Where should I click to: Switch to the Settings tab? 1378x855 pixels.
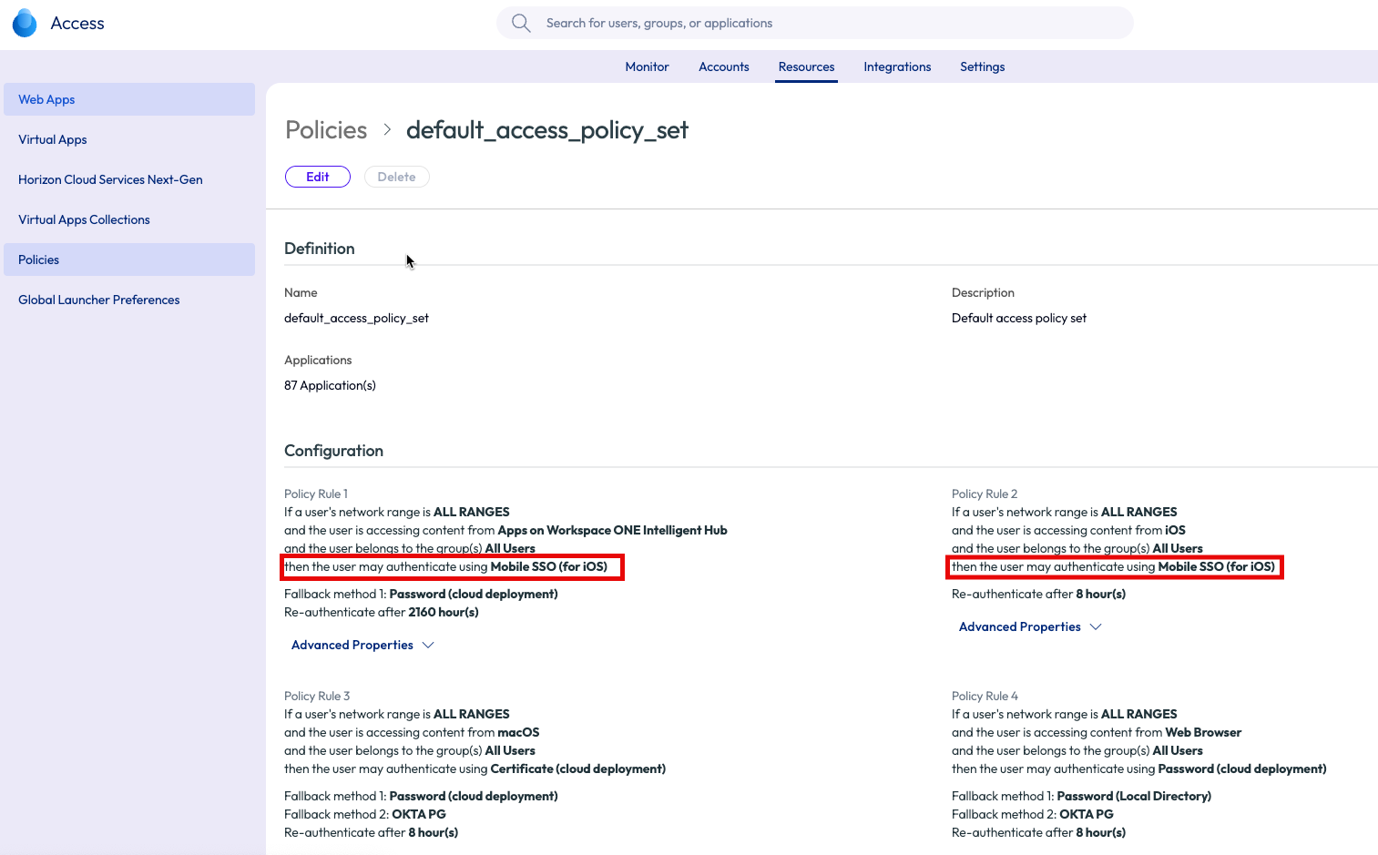(x=982, y=66)
